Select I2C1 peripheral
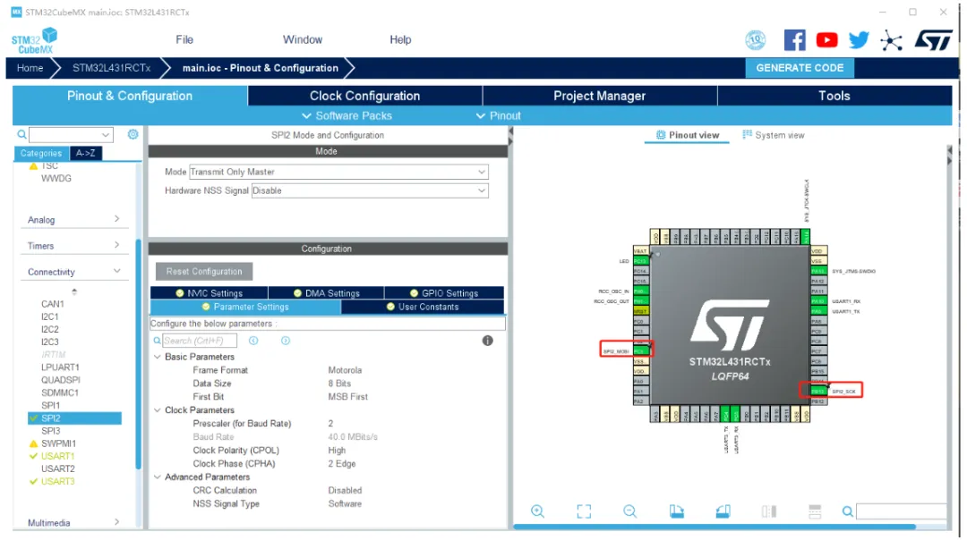Viewport: 967px width, 540px height. [50, 316]
